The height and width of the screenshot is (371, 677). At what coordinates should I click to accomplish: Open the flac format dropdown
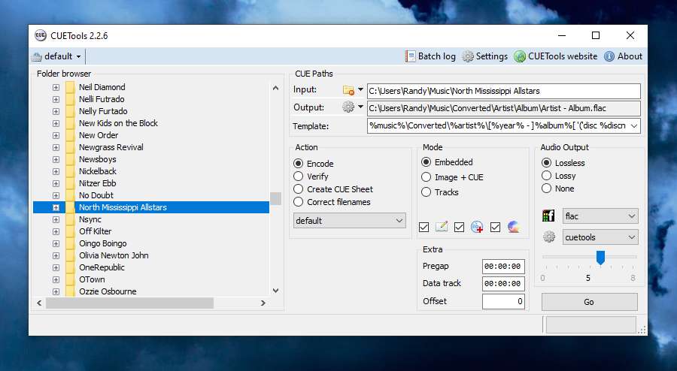[x=600, y=216]
